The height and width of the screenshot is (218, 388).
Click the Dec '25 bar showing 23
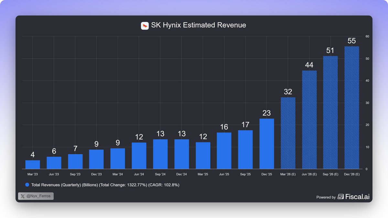(x=266, y=144)
